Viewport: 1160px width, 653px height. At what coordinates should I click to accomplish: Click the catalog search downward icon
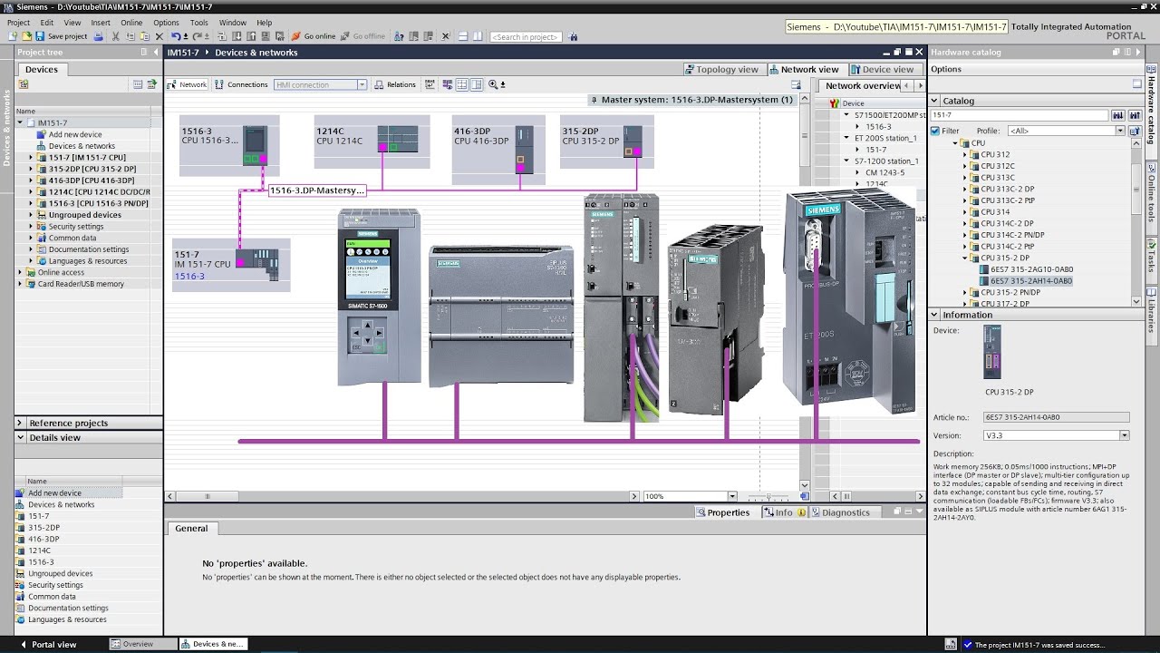(1117, 115)
